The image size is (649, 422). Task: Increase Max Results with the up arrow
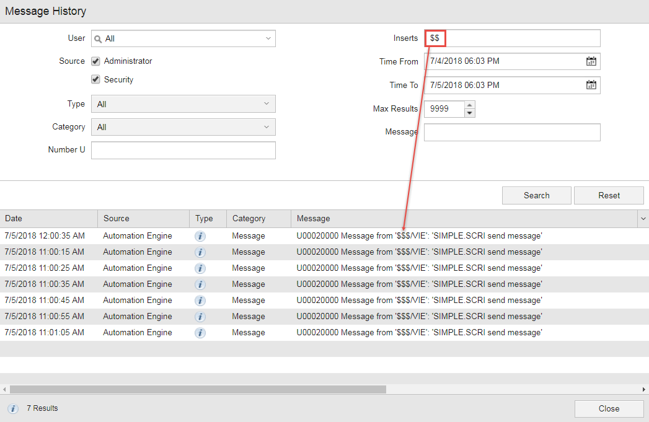click(x=469, y=105)
